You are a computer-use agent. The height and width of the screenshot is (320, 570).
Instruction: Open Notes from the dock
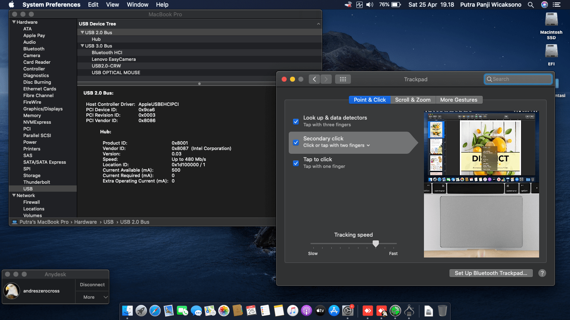click(279, 310)
